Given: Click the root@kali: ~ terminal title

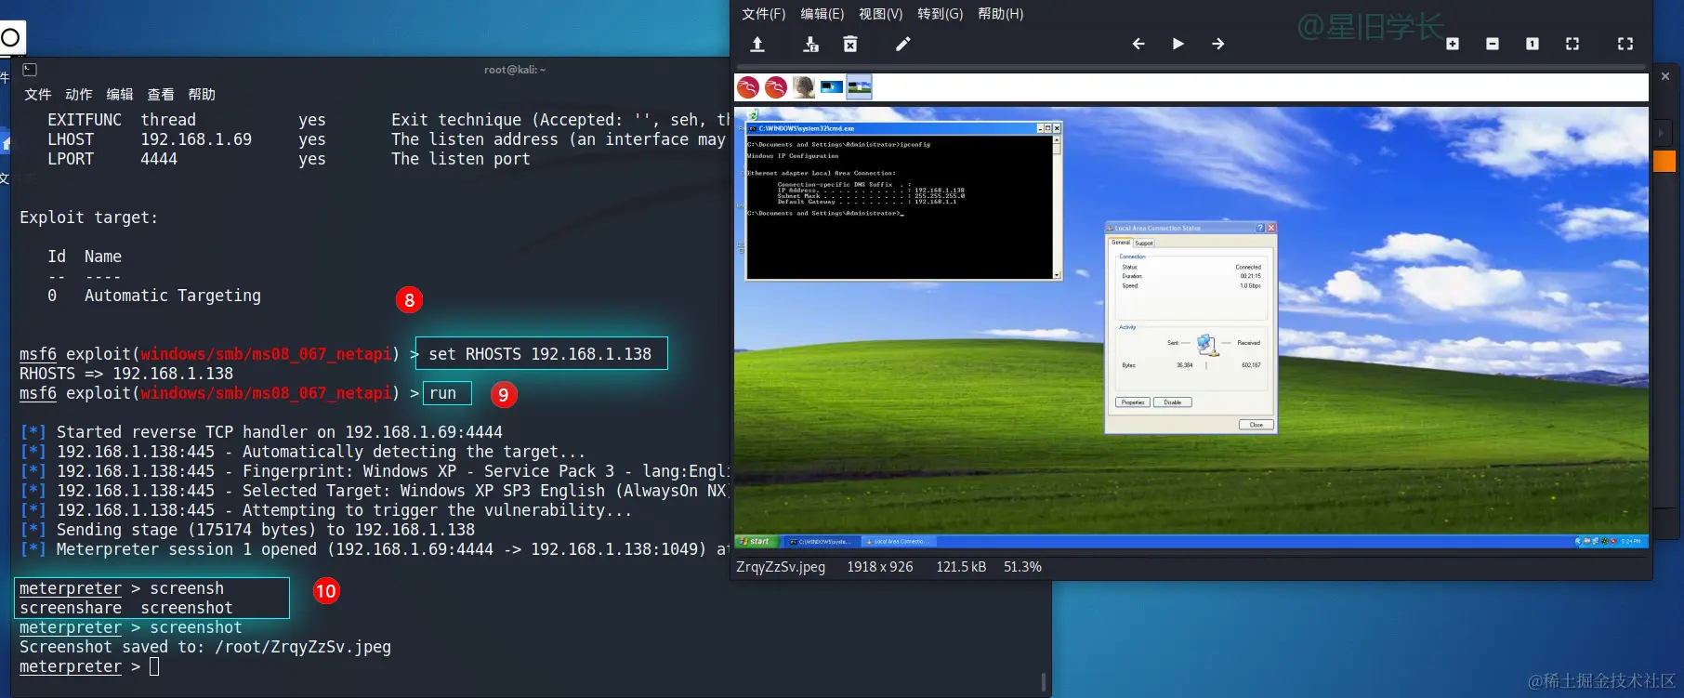Looking at the screenshot, I should point(515,70).
